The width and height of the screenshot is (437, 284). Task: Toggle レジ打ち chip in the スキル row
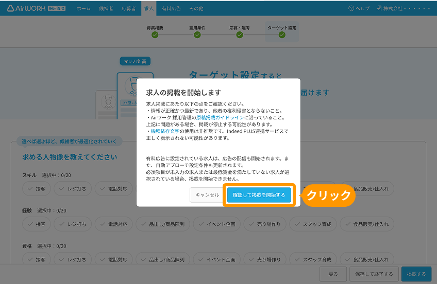pyautogui.click(x=73, y=189)
